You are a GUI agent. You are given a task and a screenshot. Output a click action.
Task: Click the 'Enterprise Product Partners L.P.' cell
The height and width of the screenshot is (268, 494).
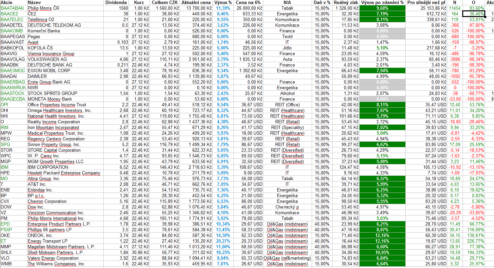coord(65,224)
